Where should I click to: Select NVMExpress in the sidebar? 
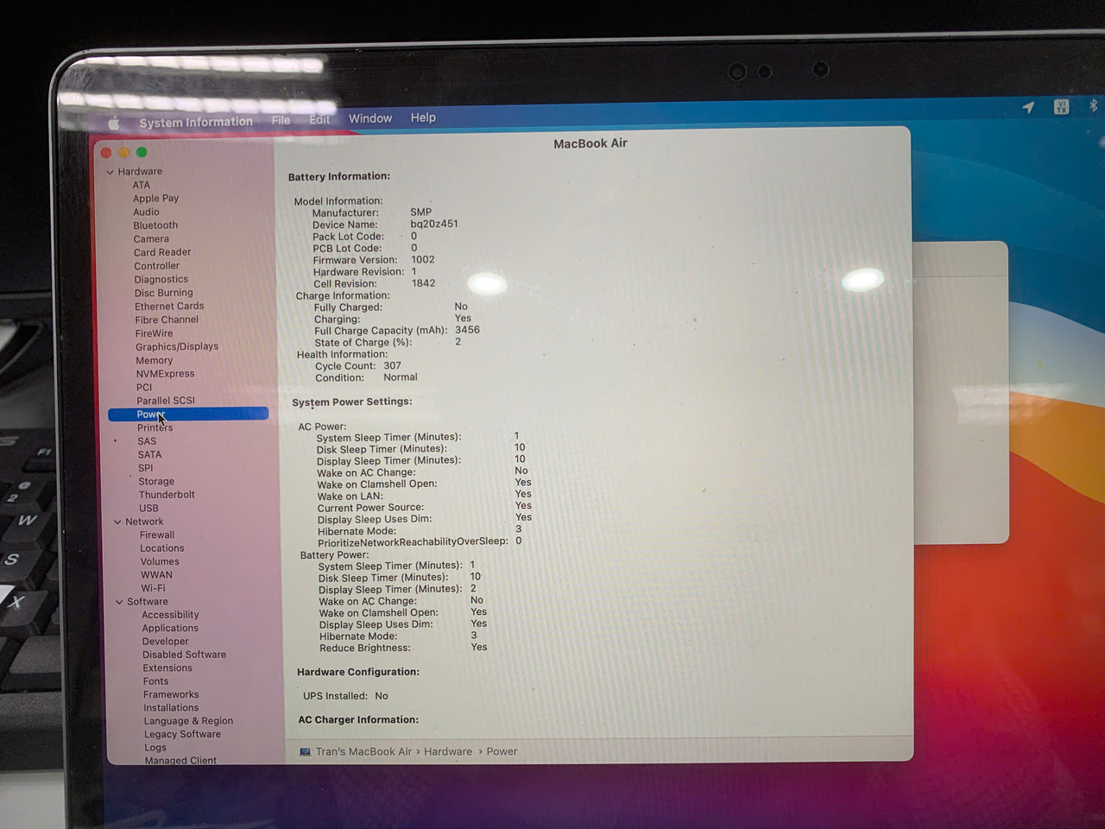tap(165, 374)
